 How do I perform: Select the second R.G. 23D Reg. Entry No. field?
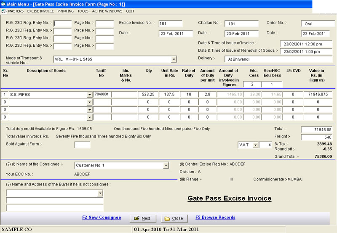pyautogui.click(x=62, y=31)
